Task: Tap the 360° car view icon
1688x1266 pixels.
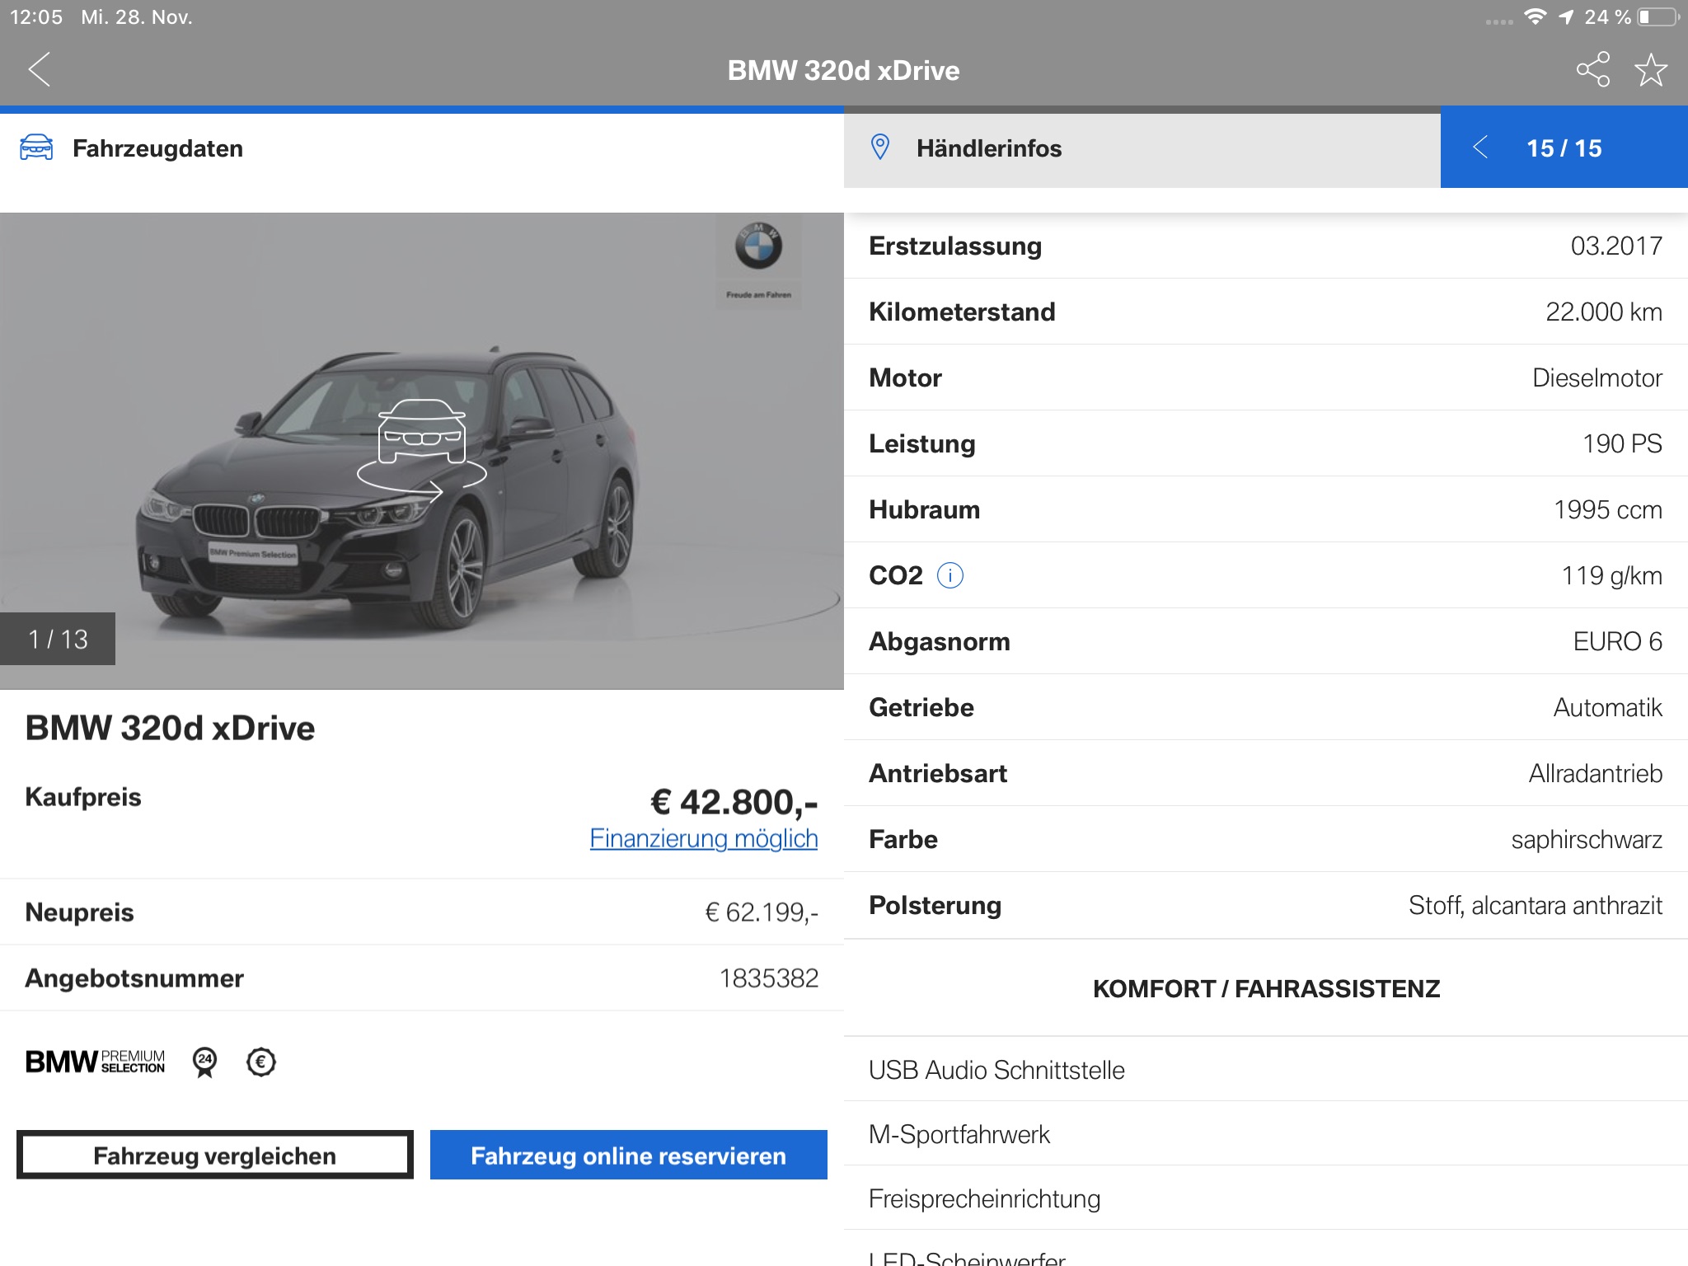Action: tap(421, 449)
